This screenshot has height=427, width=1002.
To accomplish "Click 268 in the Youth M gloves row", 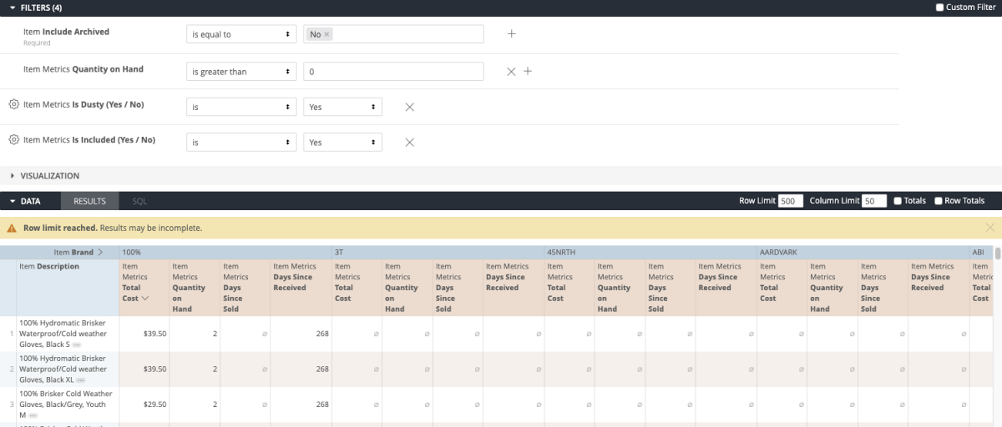I will pyautogui.click(x=321, y=404).
